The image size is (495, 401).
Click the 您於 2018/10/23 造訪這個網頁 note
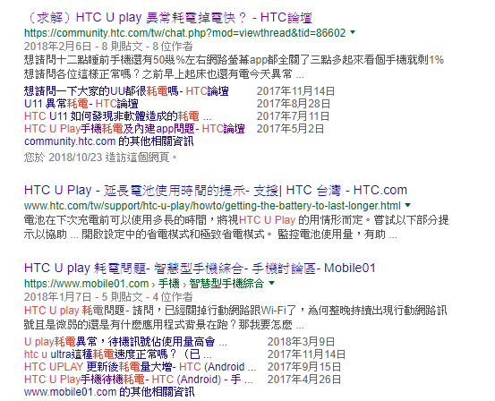pyautogui.click(x=101, y=158)
